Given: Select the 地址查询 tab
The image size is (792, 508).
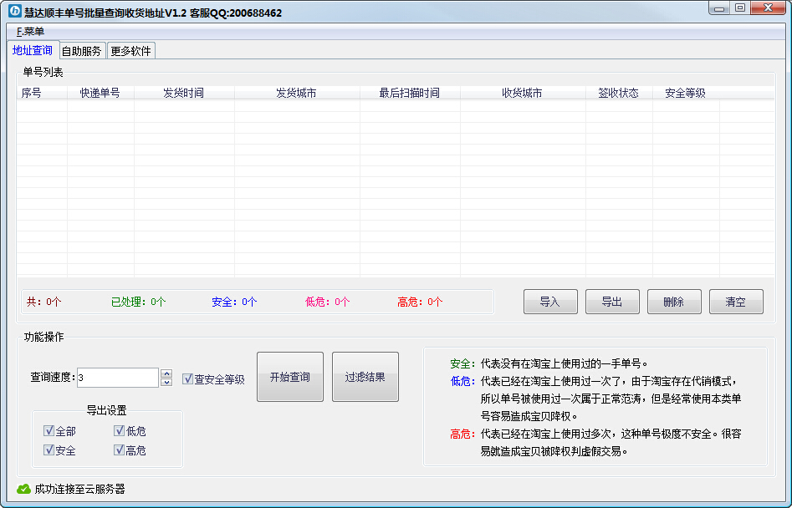Looking at the screenshot, I should tap(33, 50).
